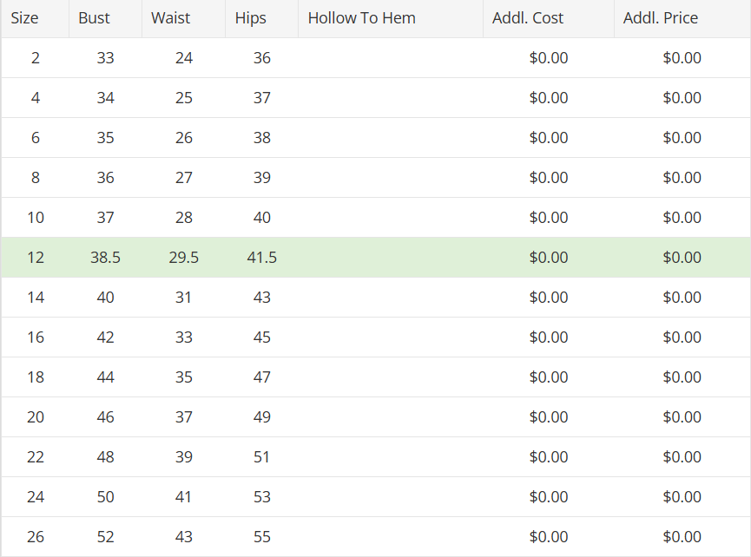
Task: Click the Size column header
Action: (24, 18)
